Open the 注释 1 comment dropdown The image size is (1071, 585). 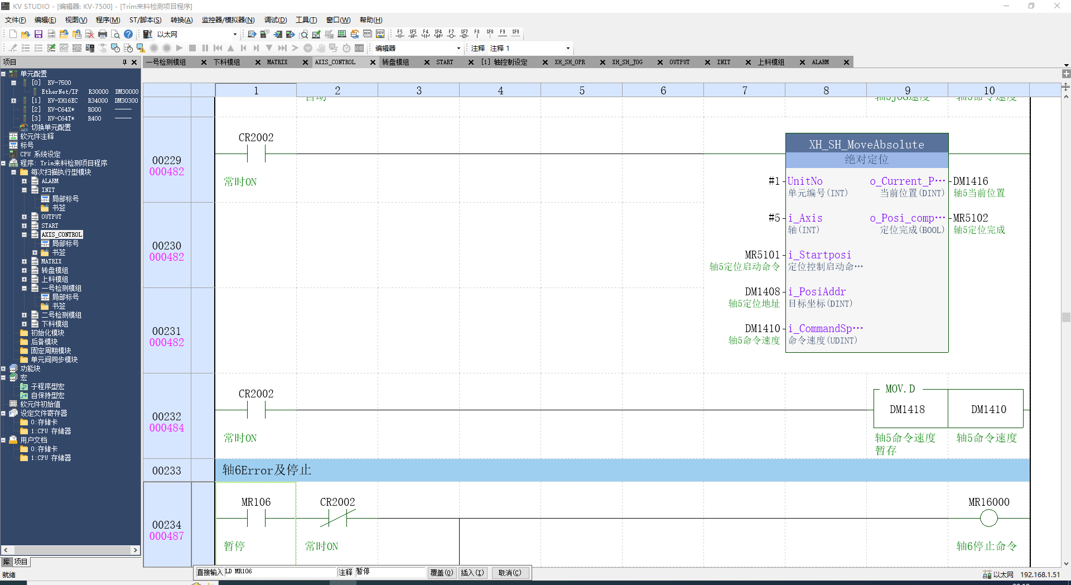pos(568,48)
